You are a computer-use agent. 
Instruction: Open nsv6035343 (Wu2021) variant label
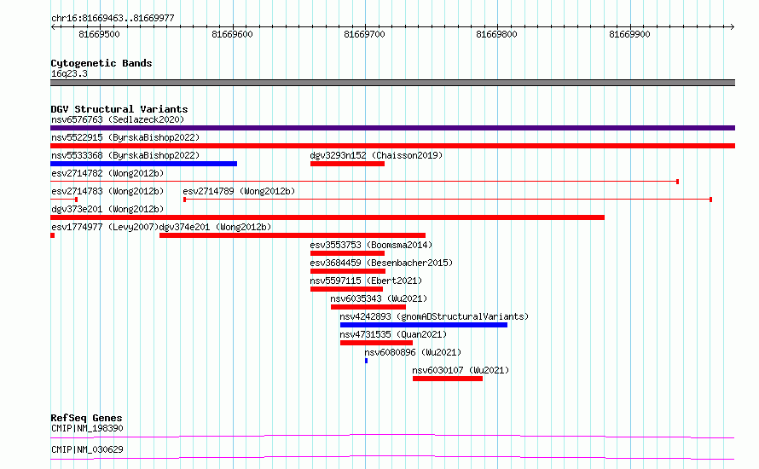[x=379, y=298]
